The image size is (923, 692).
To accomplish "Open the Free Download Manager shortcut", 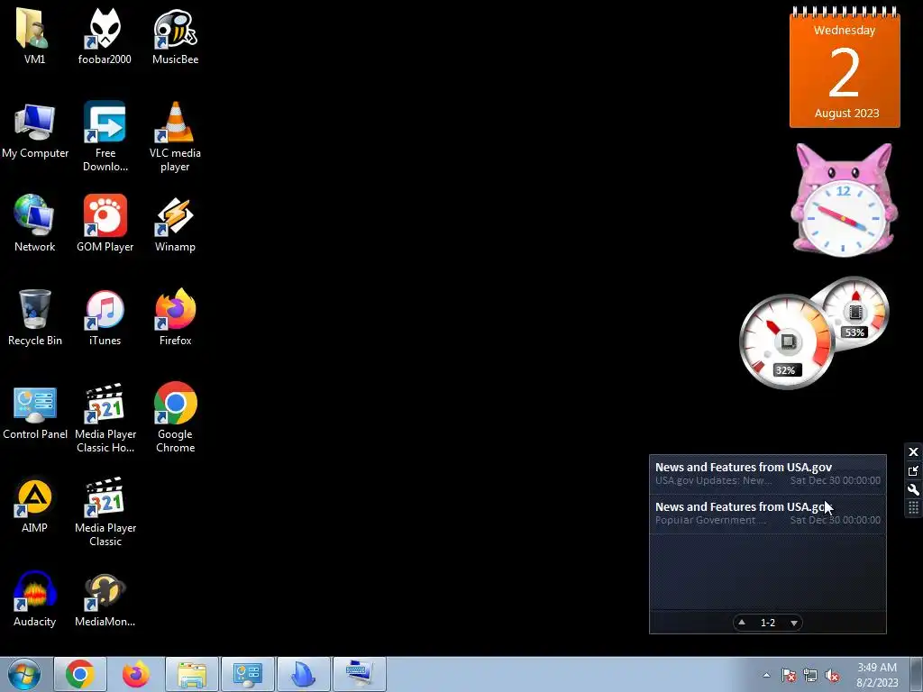I will point(105,137).
